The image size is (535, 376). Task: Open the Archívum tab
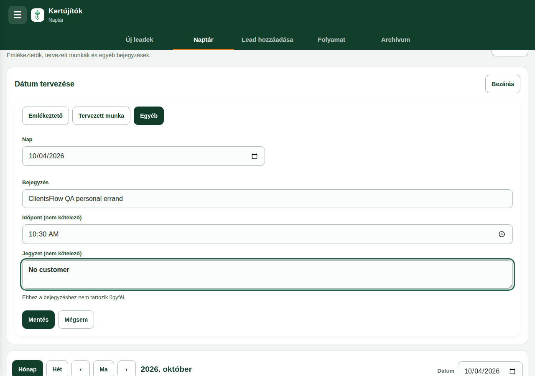[x=395, y=40]
